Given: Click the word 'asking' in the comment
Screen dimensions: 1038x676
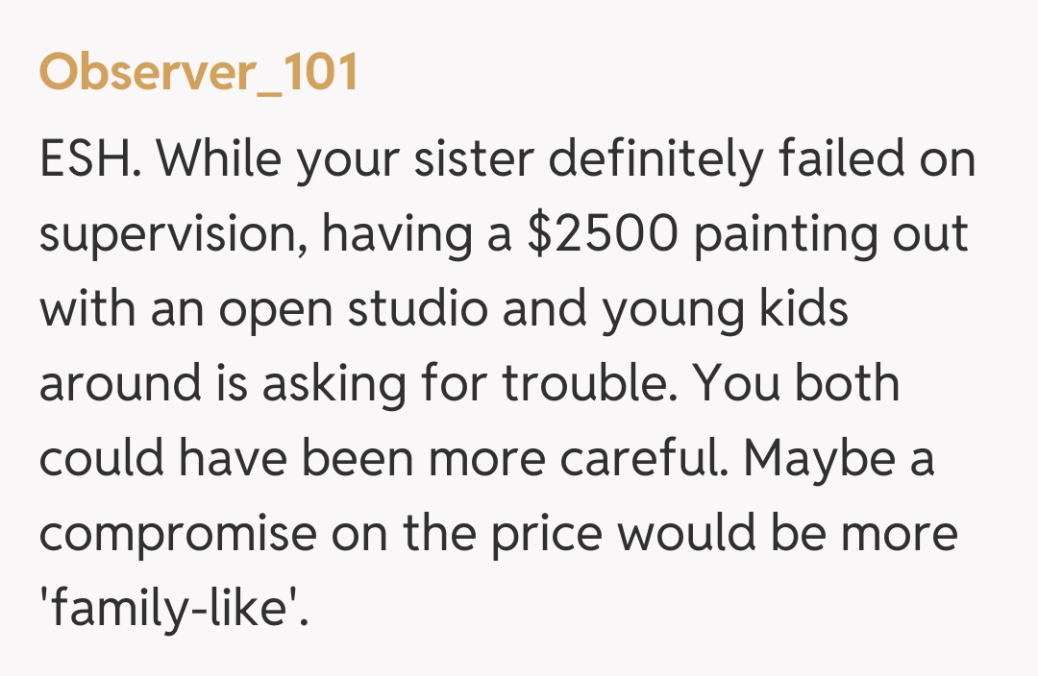Looking at the screenshot, I should pyautogui.click(x=333, y=384).
